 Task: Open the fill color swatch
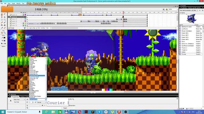tap(4, 41)
